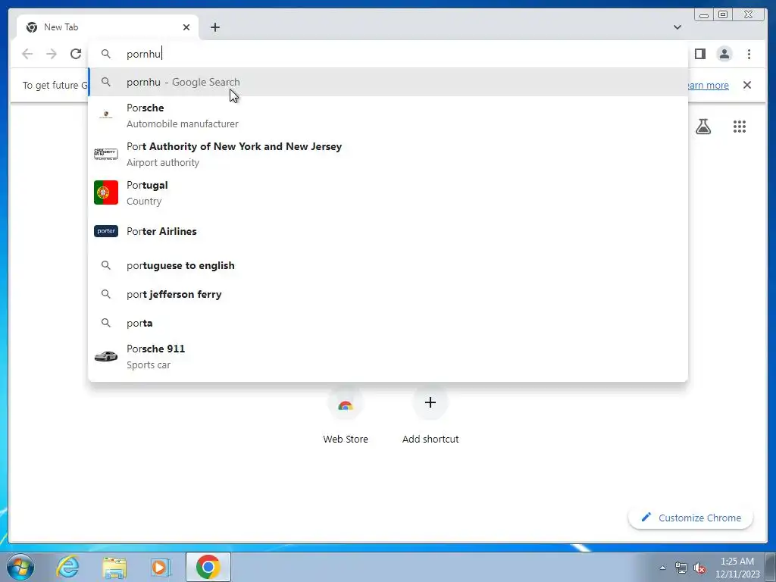Click the Customize Chrome button

tap(691, 518)
